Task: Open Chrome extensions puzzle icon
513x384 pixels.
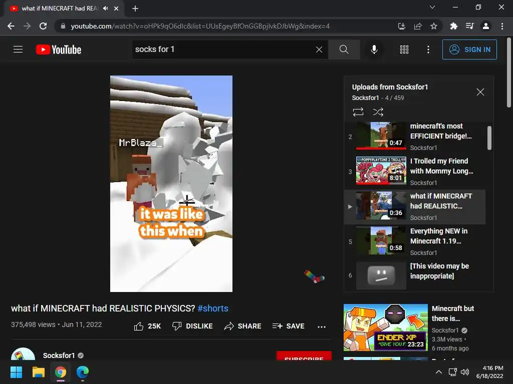Action: click(x=453, y=26)
